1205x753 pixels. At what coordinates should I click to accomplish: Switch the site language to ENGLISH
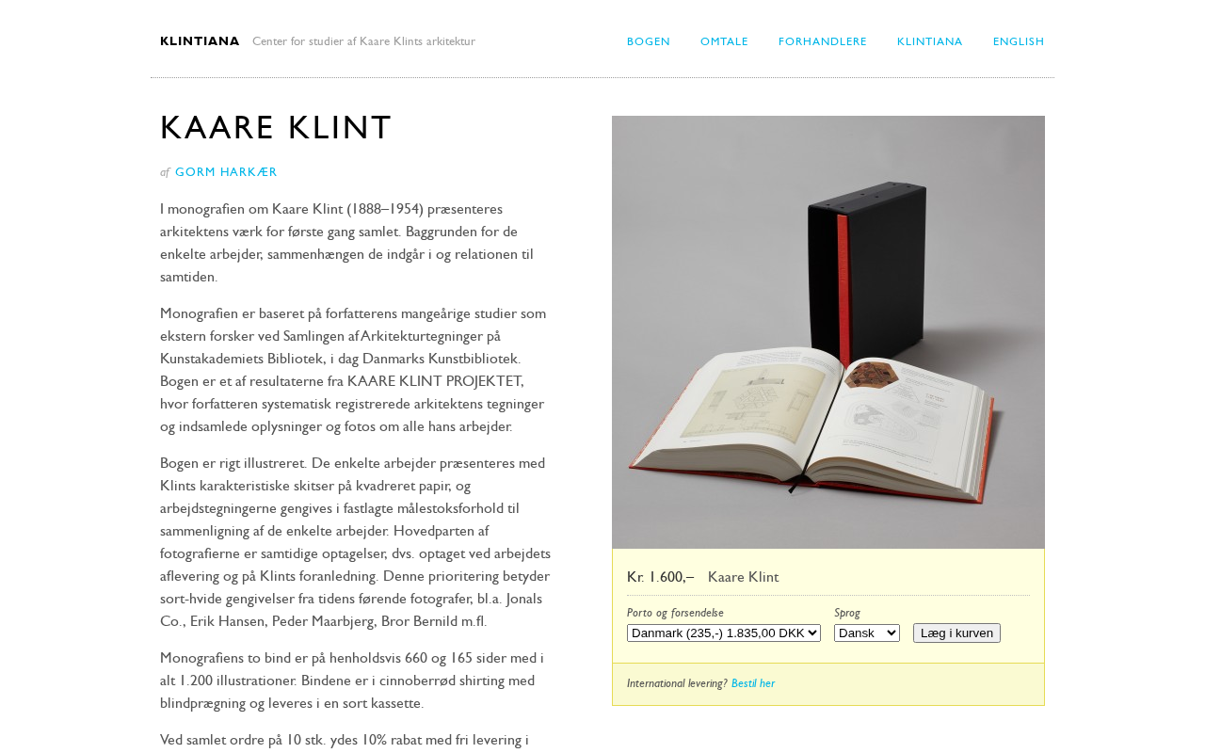pos(1019,41)
